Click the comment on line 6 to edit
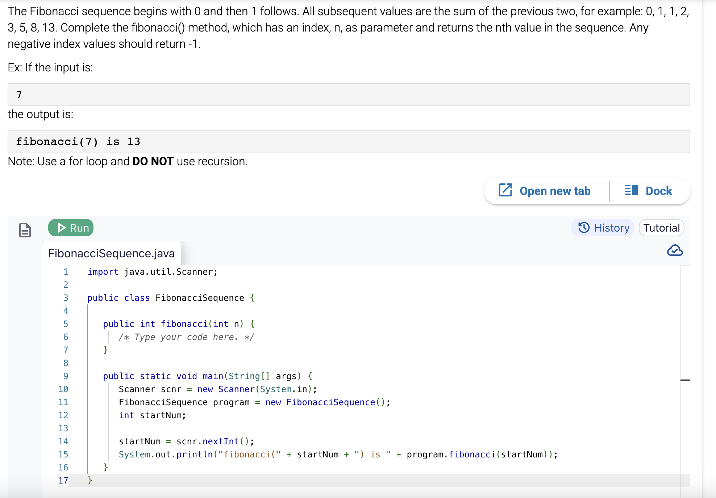This screenshot has height=498, width=716. pos(186,337)
